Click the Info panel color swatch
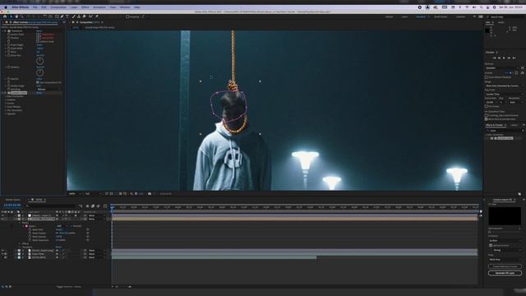The width and height of the screenshot is (526, 296). (x=487, y=30)
